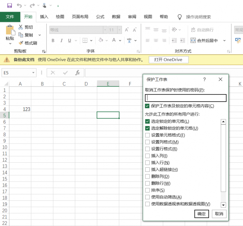Select the Format Painter (格式刷)

28,43
